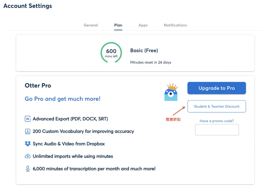Click the 600 mins left progress ring
The image size is (262, 187).
111,53
